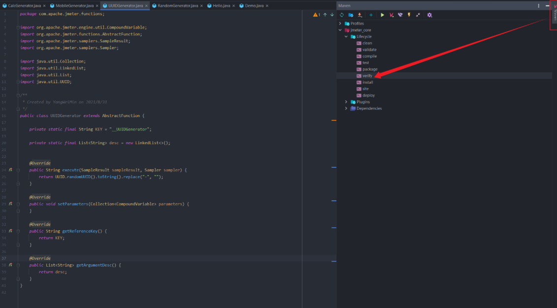Click the warning indicator in editor corner
This screenshot has height=308, width=557.
pos(317,15)
